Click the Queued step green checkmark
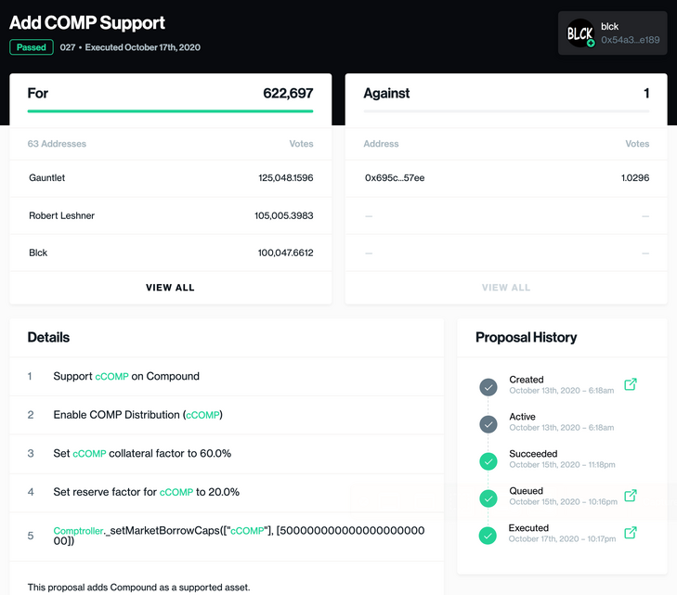Viewport: 677px width, 595px height. pyautogui.click(x=488, y=498)
